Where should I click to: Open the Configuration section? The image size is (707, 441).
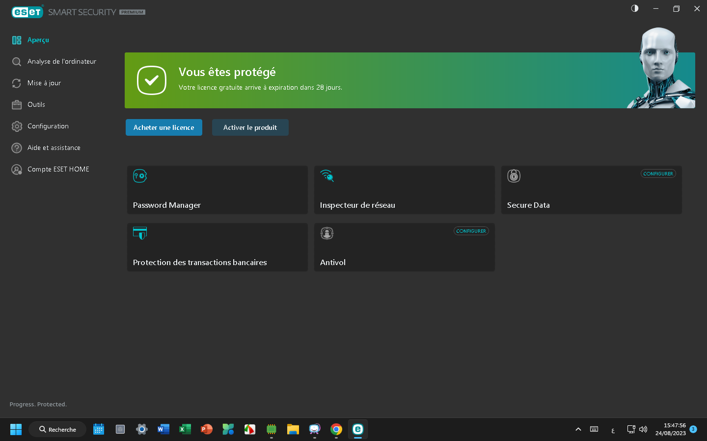click(x=48, y=126)
